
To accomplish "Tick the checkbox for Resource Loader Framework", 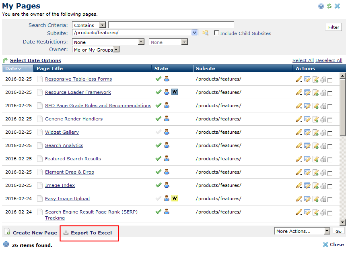I will (330, 93).
